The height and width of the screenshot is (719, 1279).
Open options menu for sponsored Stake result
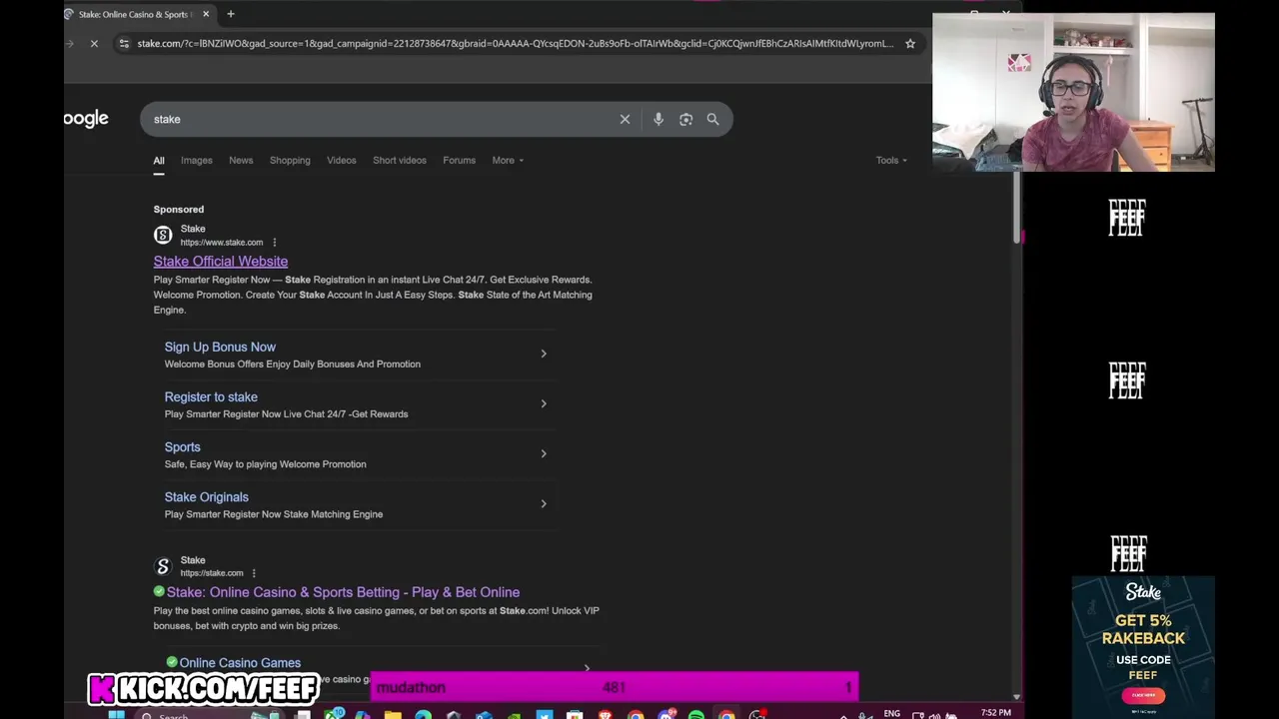tap(275, 242)
